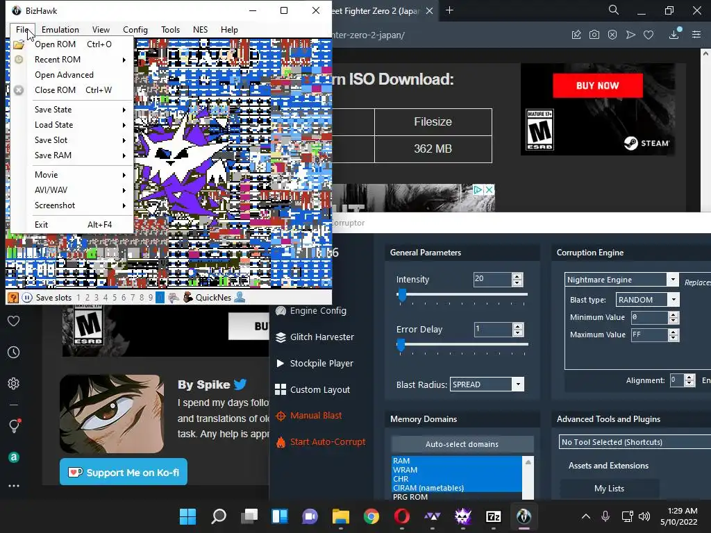Choose Open ROM from the File menu

click(72, 44)
